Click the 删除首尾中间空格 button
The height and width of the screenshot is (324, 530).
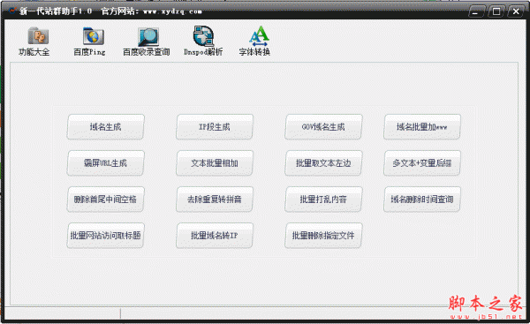pos(105,200)
